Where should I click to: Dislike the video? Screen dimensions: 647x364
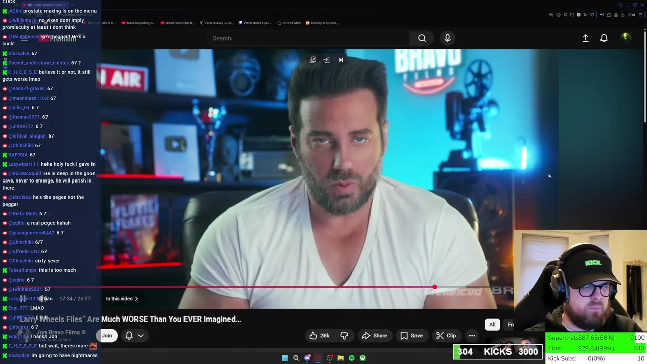click(x=344, y=336)
